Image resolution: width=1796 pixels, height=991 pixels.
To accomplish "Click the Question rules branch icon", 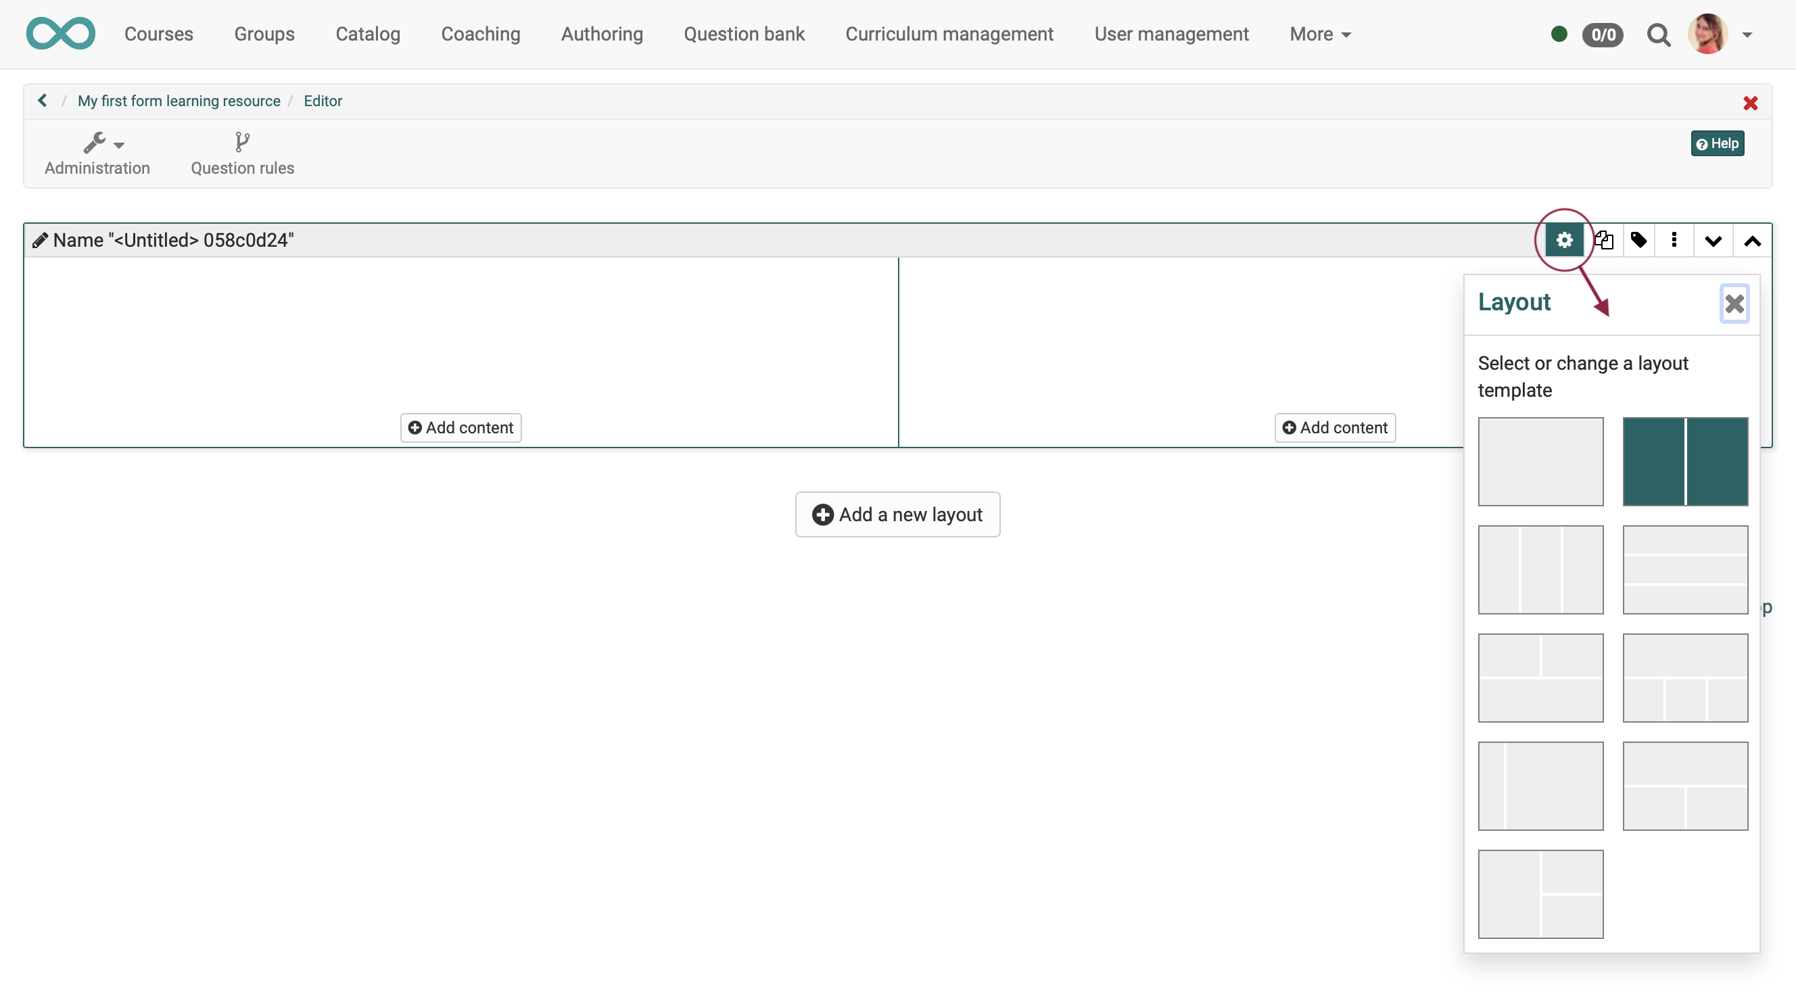I will pyautogui.click(x=242, y=142).
